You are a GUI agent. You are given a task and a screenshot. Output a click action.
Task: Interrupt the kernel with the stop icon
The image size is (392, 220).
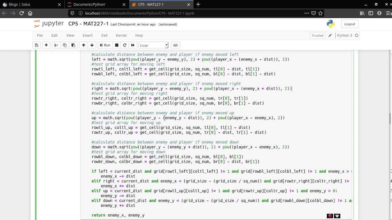click(117, 45)
